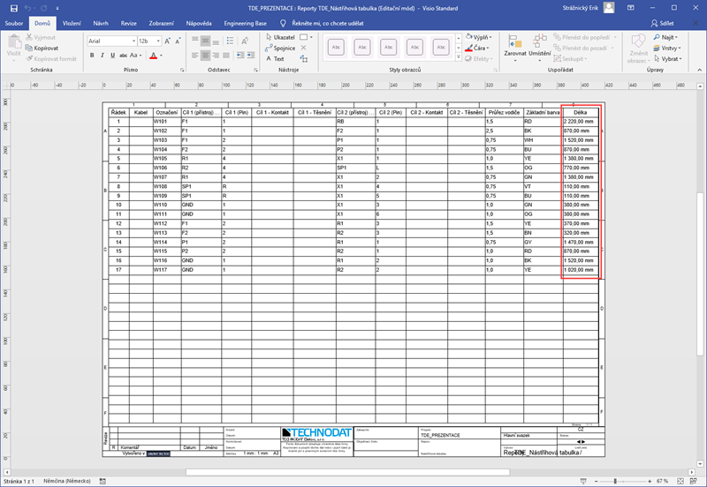The height and width of the screenshot is (487, 707).
Task: Click the Zarovnat align icon
Action: pos(514,44)
